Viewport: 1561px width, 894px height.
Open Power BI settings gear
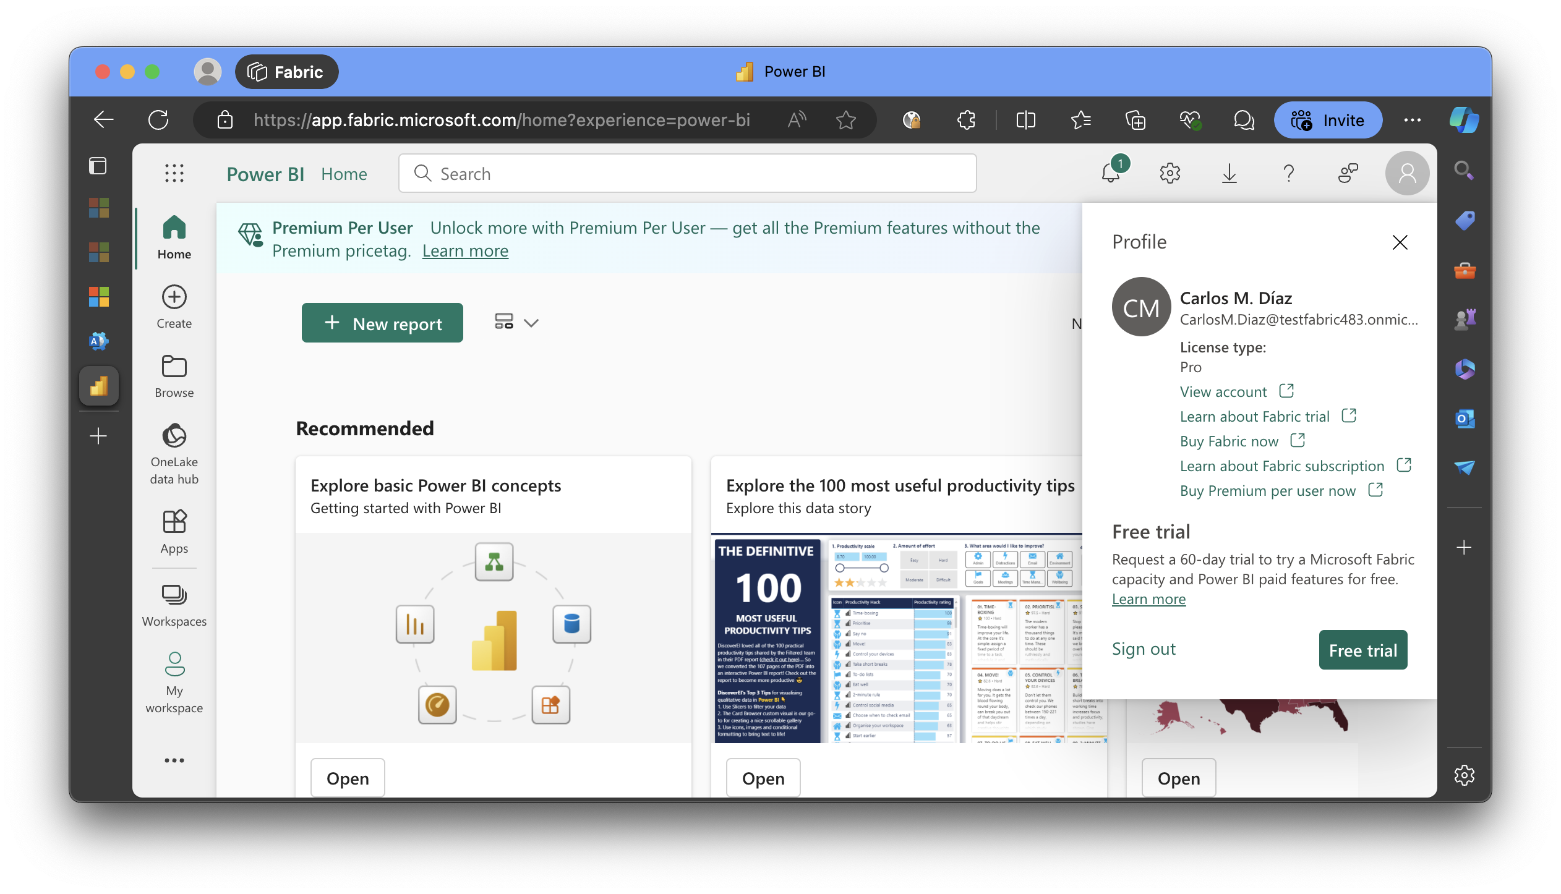[1170, 174]
